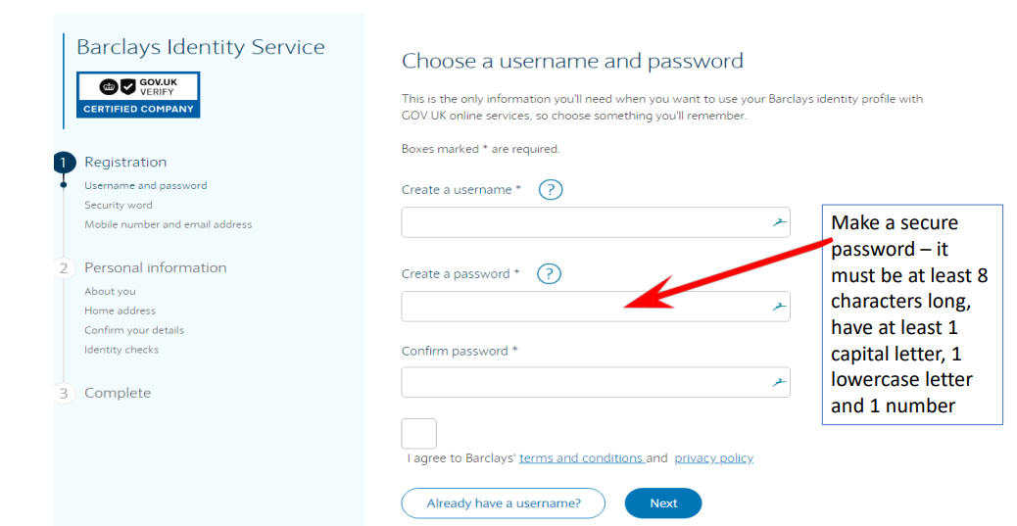Open the privacy policy link
This screenshot has width=1017, height=526.
713,458
